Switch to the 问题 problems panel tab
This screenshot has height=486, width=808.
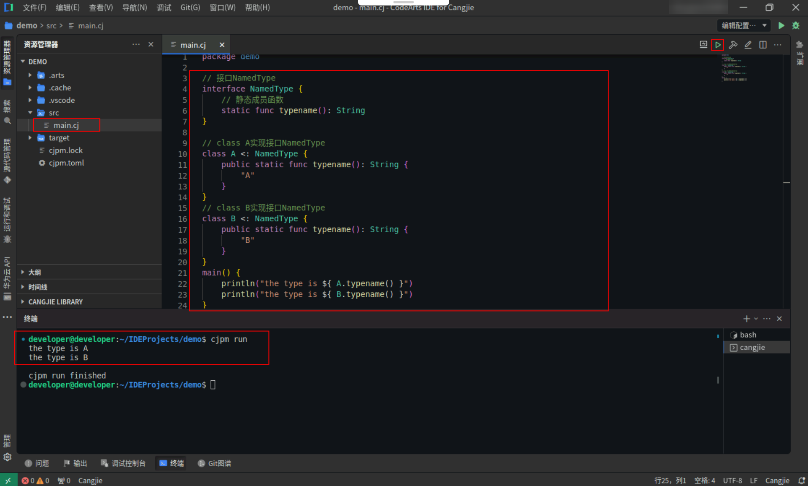pos(37,463)
